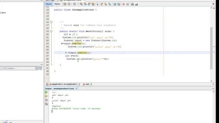This screenshot has height=123, width=219.
Task: Click the 'int x ,Y ;' declaration line
Action: 70,34
